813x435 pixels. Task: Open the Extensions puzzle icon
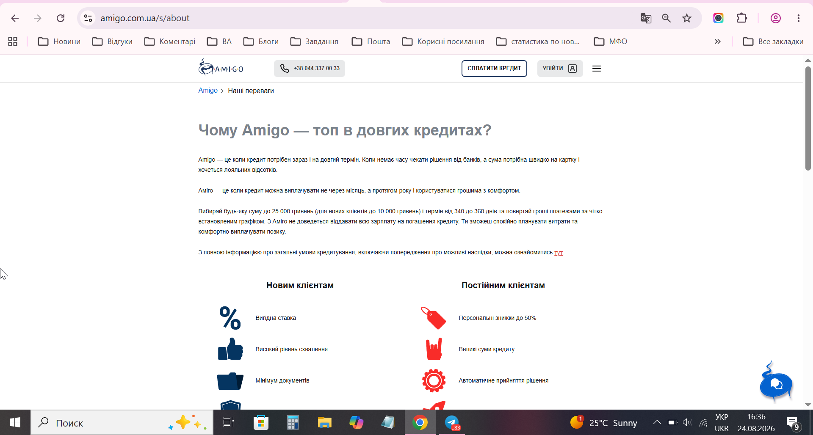tap(742, 18)
